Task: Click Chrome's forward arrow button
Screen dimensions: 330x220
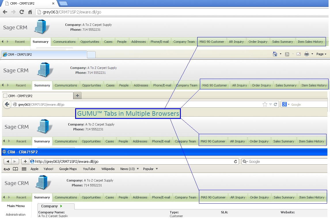Action: click(x=13, y=12)
